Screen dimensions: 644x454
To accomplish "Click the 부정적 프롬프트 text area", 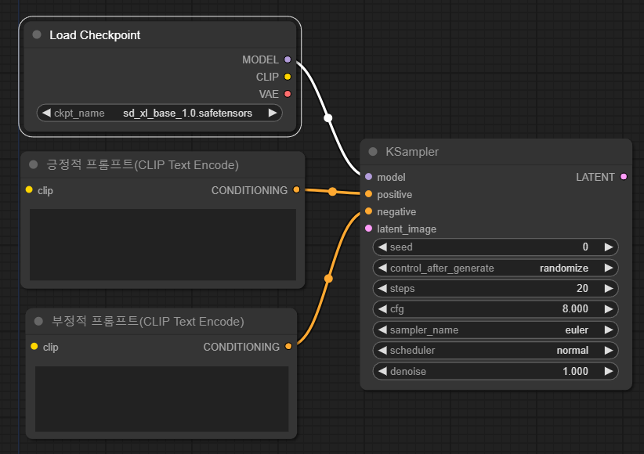I will 162,398.
